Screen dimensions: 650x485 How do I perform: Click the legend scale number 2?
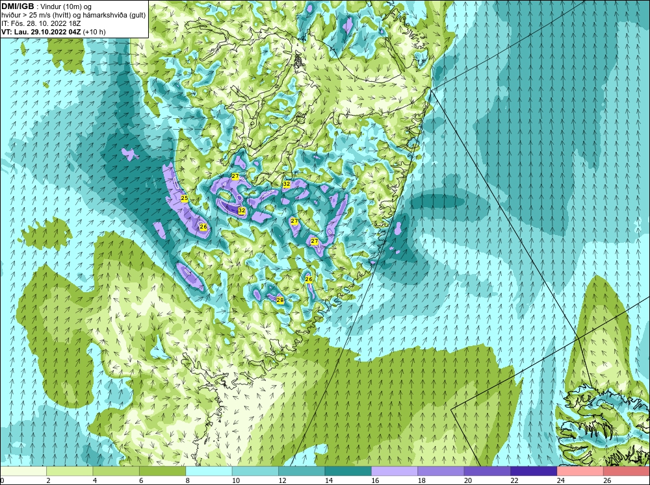point(49,480)
